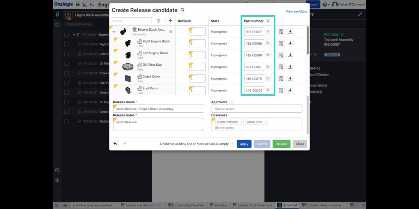Open properties icon for Crank Cover row
The image size is (419, 209).
pos(281,79)
